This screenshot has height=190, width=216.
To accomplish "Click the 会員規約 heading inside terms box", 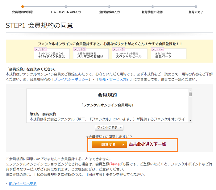I will [107, 95].
